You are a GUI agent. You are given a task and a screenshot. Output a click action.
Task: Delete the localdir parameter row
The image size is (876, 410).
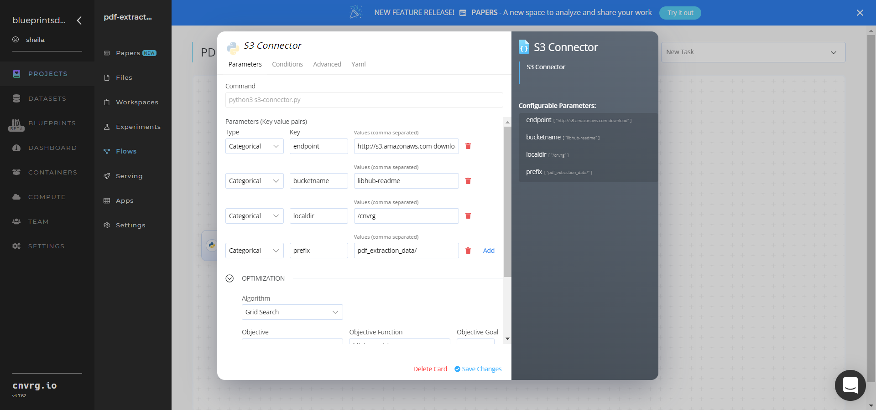point(468,216)
